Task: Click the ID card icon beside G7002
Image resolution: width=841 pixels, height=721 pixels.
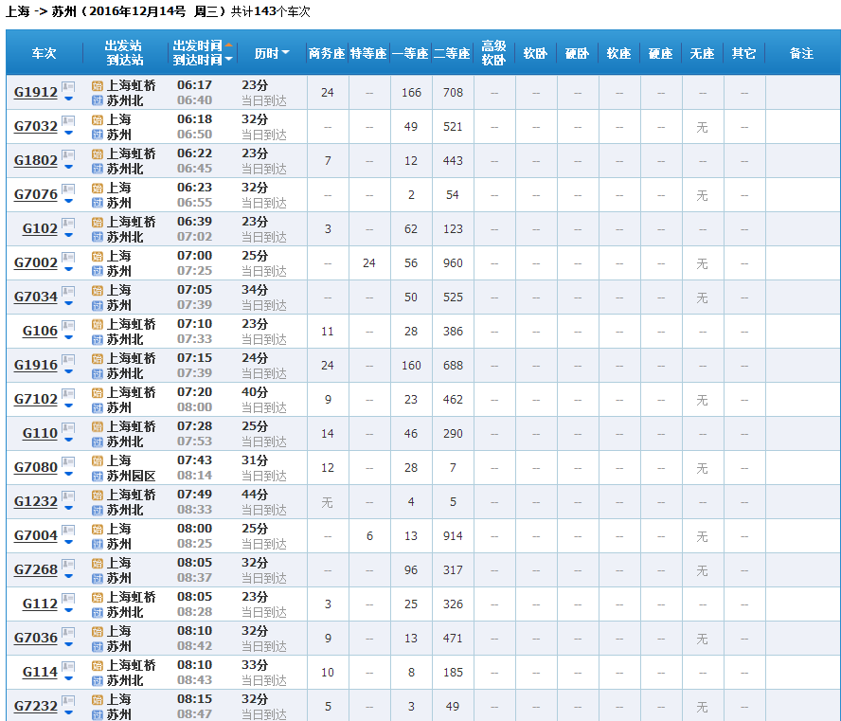Action: (x=68, y=258)
